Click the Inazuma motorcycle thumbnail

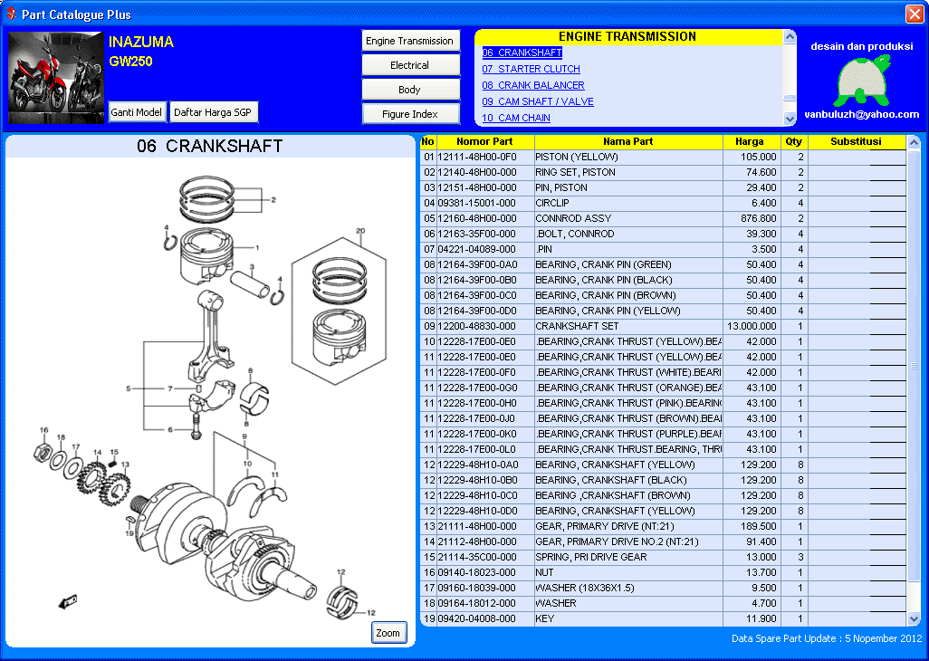(56, 78)
